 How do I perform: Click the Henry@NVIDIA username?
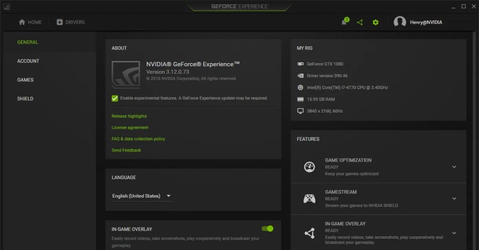click(426, 22)
